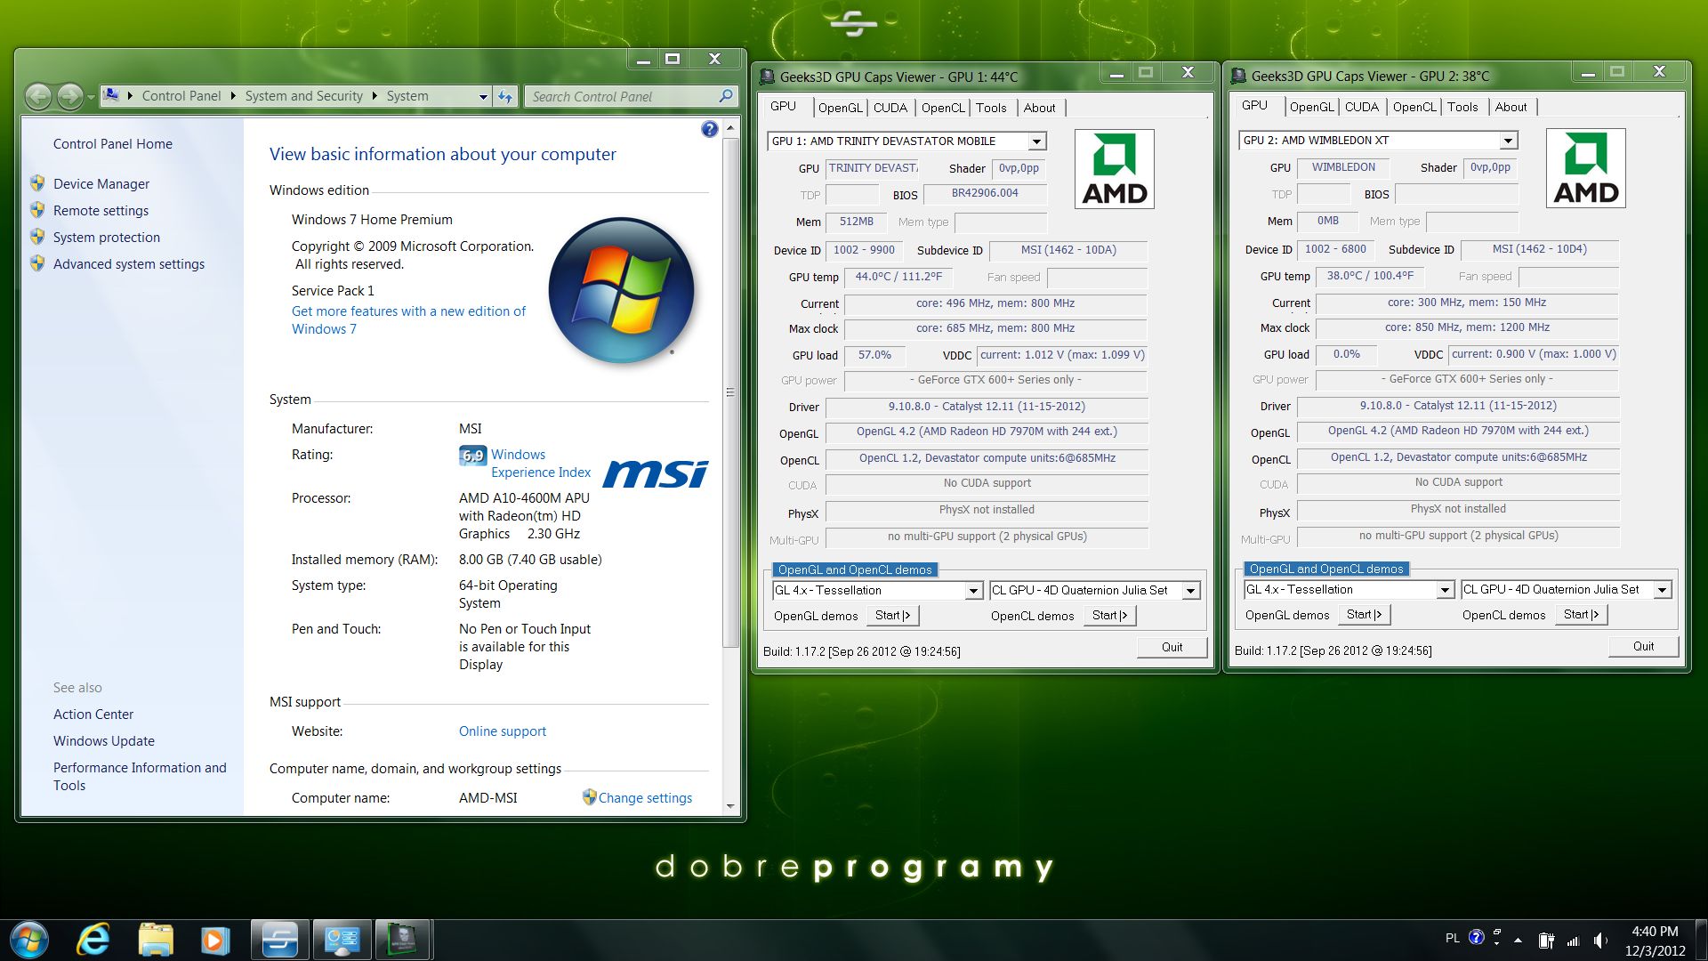The image size is (1708, 961).
Task: Start the OpenCL demo in GPU 2 window
Action: 1581,615
